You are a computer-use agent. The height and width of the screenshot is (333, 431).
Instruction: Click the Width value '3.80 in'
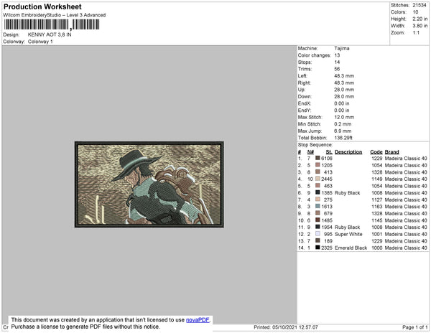coord(420,26)
